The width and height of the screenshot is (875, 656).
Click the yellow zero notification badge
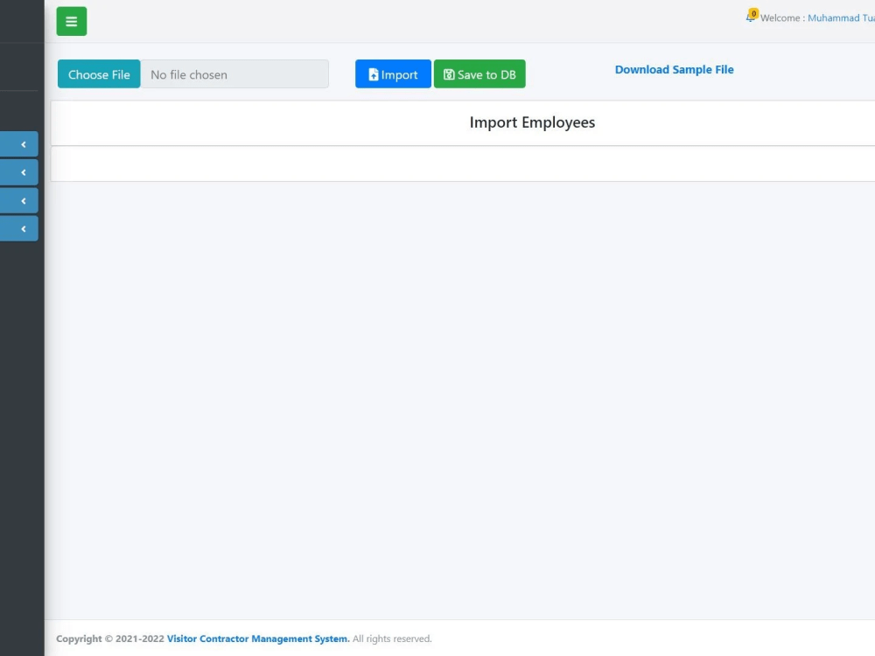pyautogui.click(x=752, y=12)
